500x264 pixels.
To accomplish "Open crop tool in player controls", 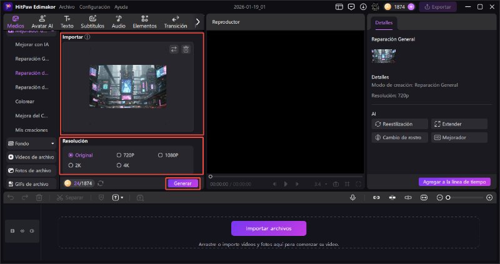I will click(347, 184).
